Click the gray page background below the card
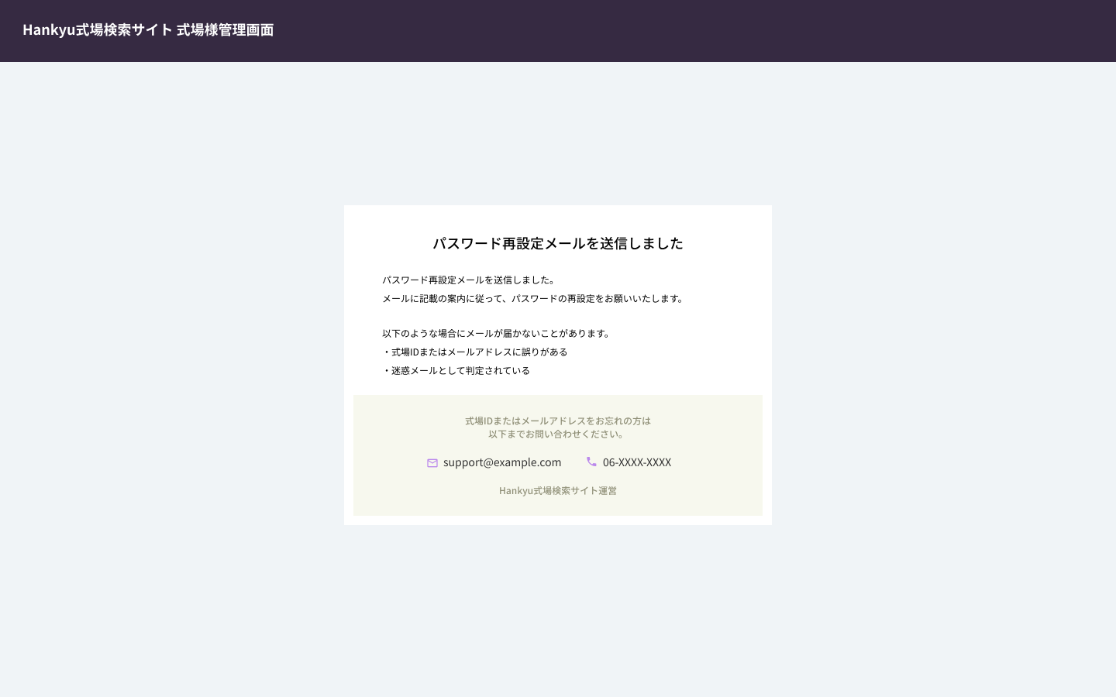This screenshot has width=1116, height=697. coord(558,612)
